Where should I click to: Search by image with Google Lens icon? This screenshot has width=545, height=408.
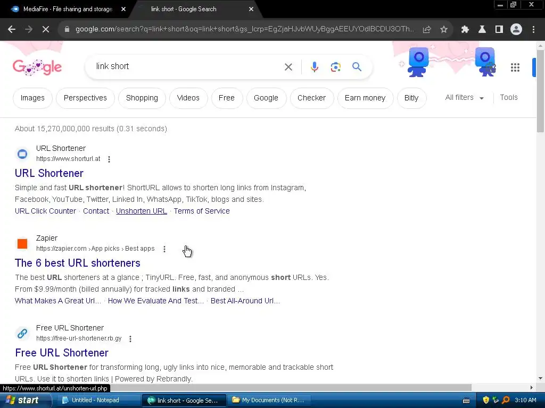(335, 67)
